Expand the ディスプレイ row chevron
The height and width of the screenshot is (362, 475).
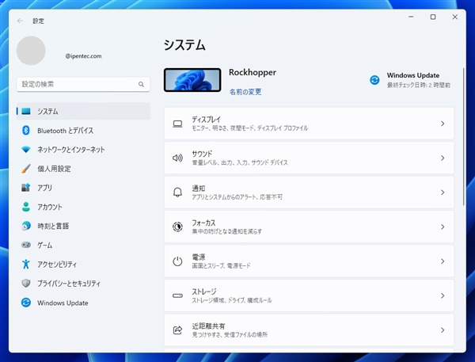tap(443, 124)
